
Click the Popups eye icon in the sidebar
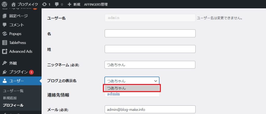(x=5, y=34)
